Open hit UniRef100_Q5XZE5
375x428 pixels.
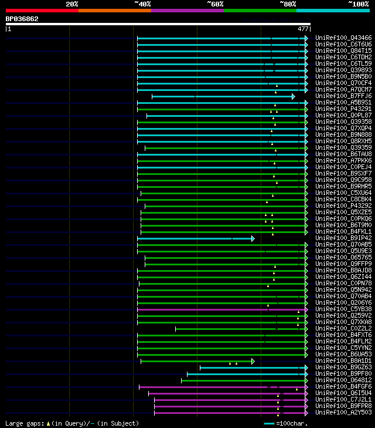[x=343, y=213]
